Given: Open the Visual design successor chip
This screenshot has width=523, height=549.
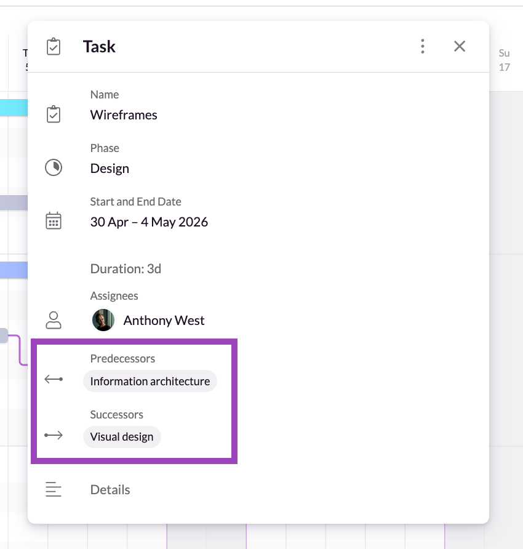Looking at the screenshot, I should [x=122, y=437].
